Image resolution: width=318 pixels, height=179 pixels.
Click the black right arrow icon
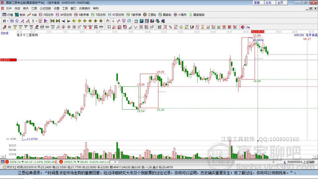(69, 21)
